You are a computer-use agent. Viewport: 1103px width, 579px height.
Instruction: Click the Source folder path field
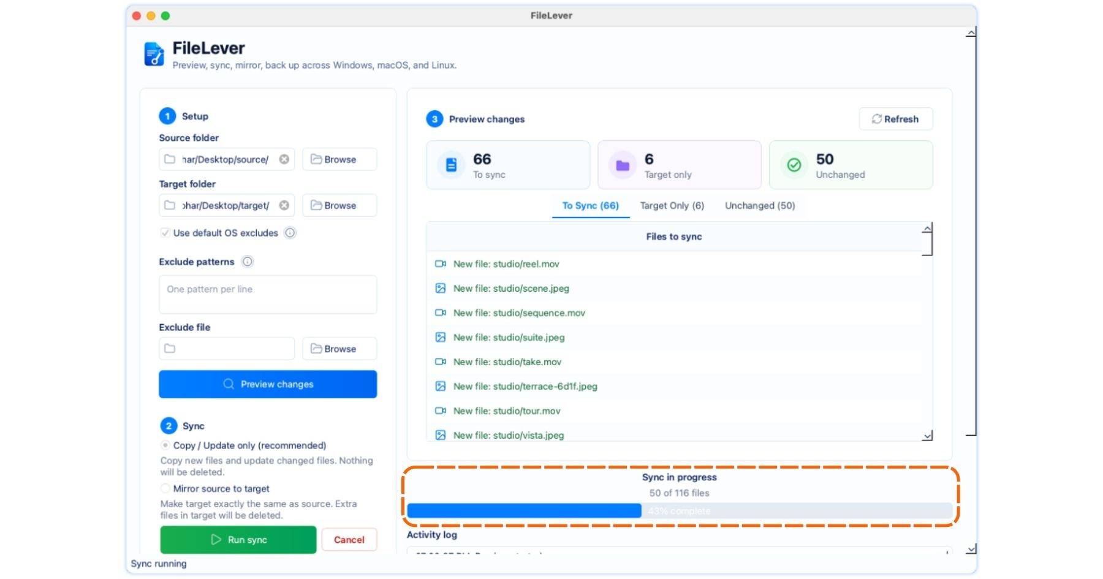coord(227,159)
